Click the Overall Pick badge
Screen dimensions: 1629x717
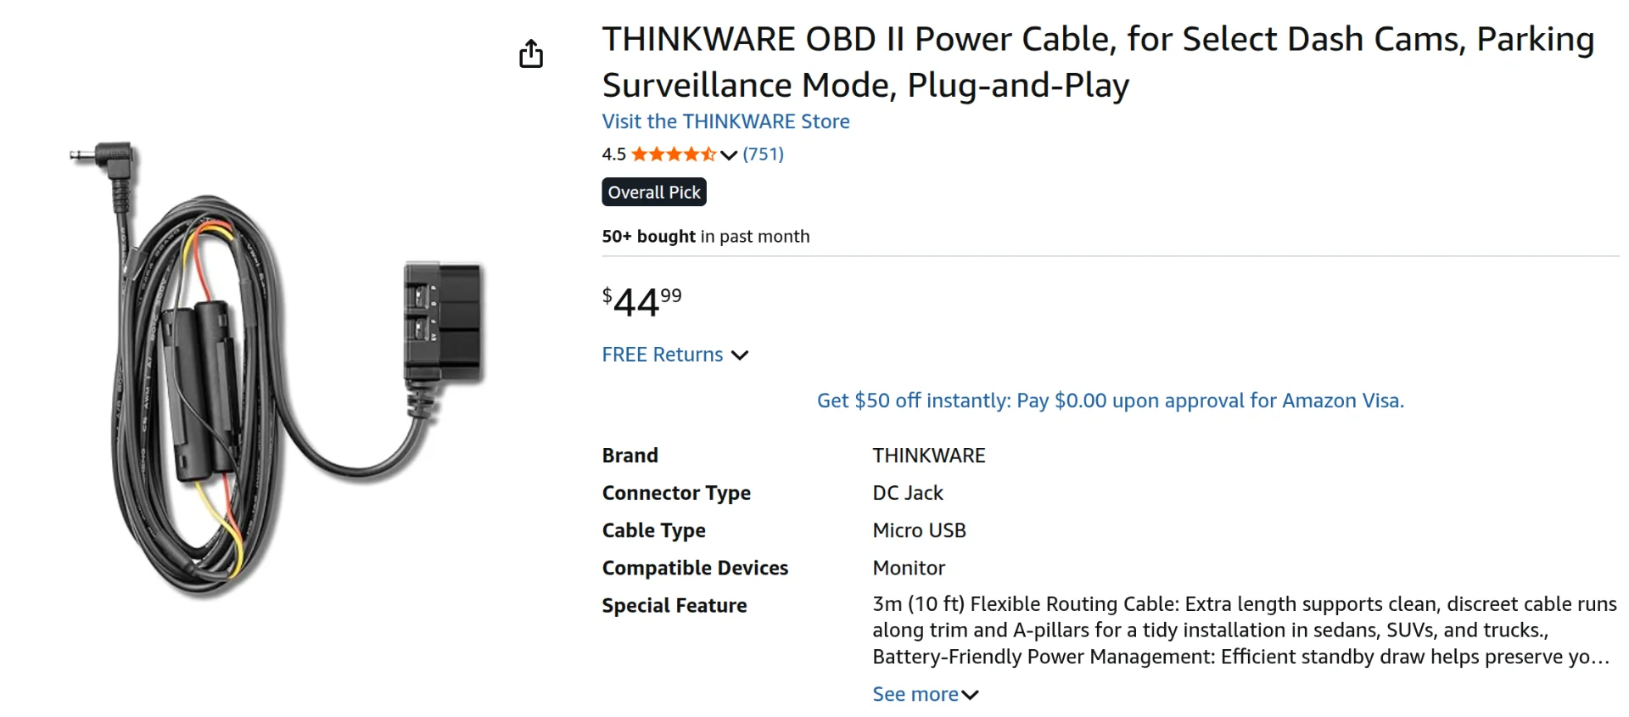coord(654,193)
